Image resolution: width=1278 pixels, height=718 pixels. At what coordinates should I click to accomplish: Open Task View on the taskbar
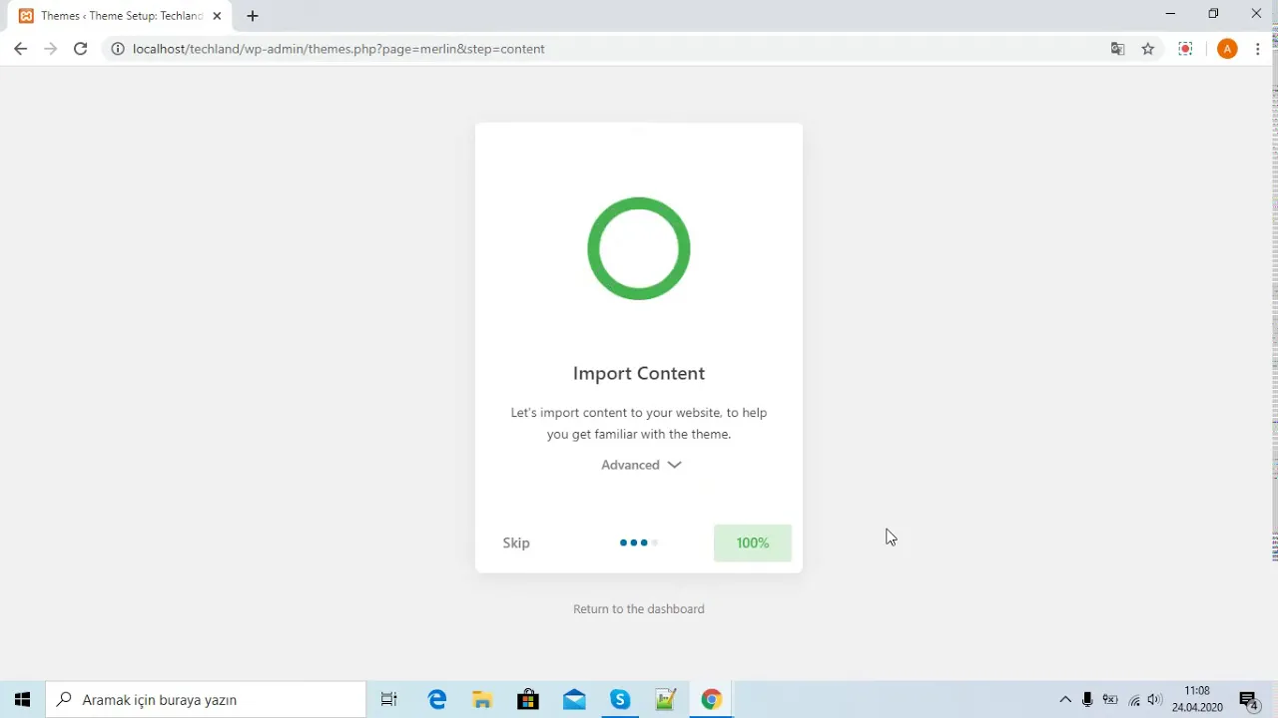(x=389, y=700)
